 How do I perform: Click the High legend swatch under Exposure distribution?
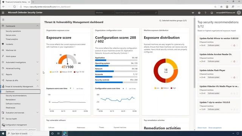[x=171, y=88]
